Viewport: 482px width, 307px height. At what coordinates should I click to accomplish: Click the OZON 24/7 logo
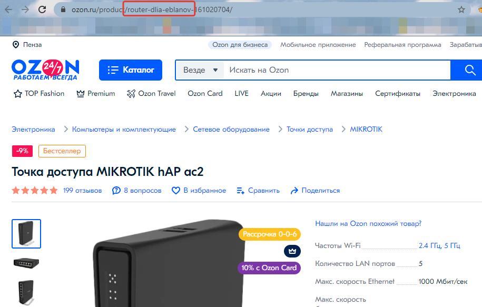(45, 70)
